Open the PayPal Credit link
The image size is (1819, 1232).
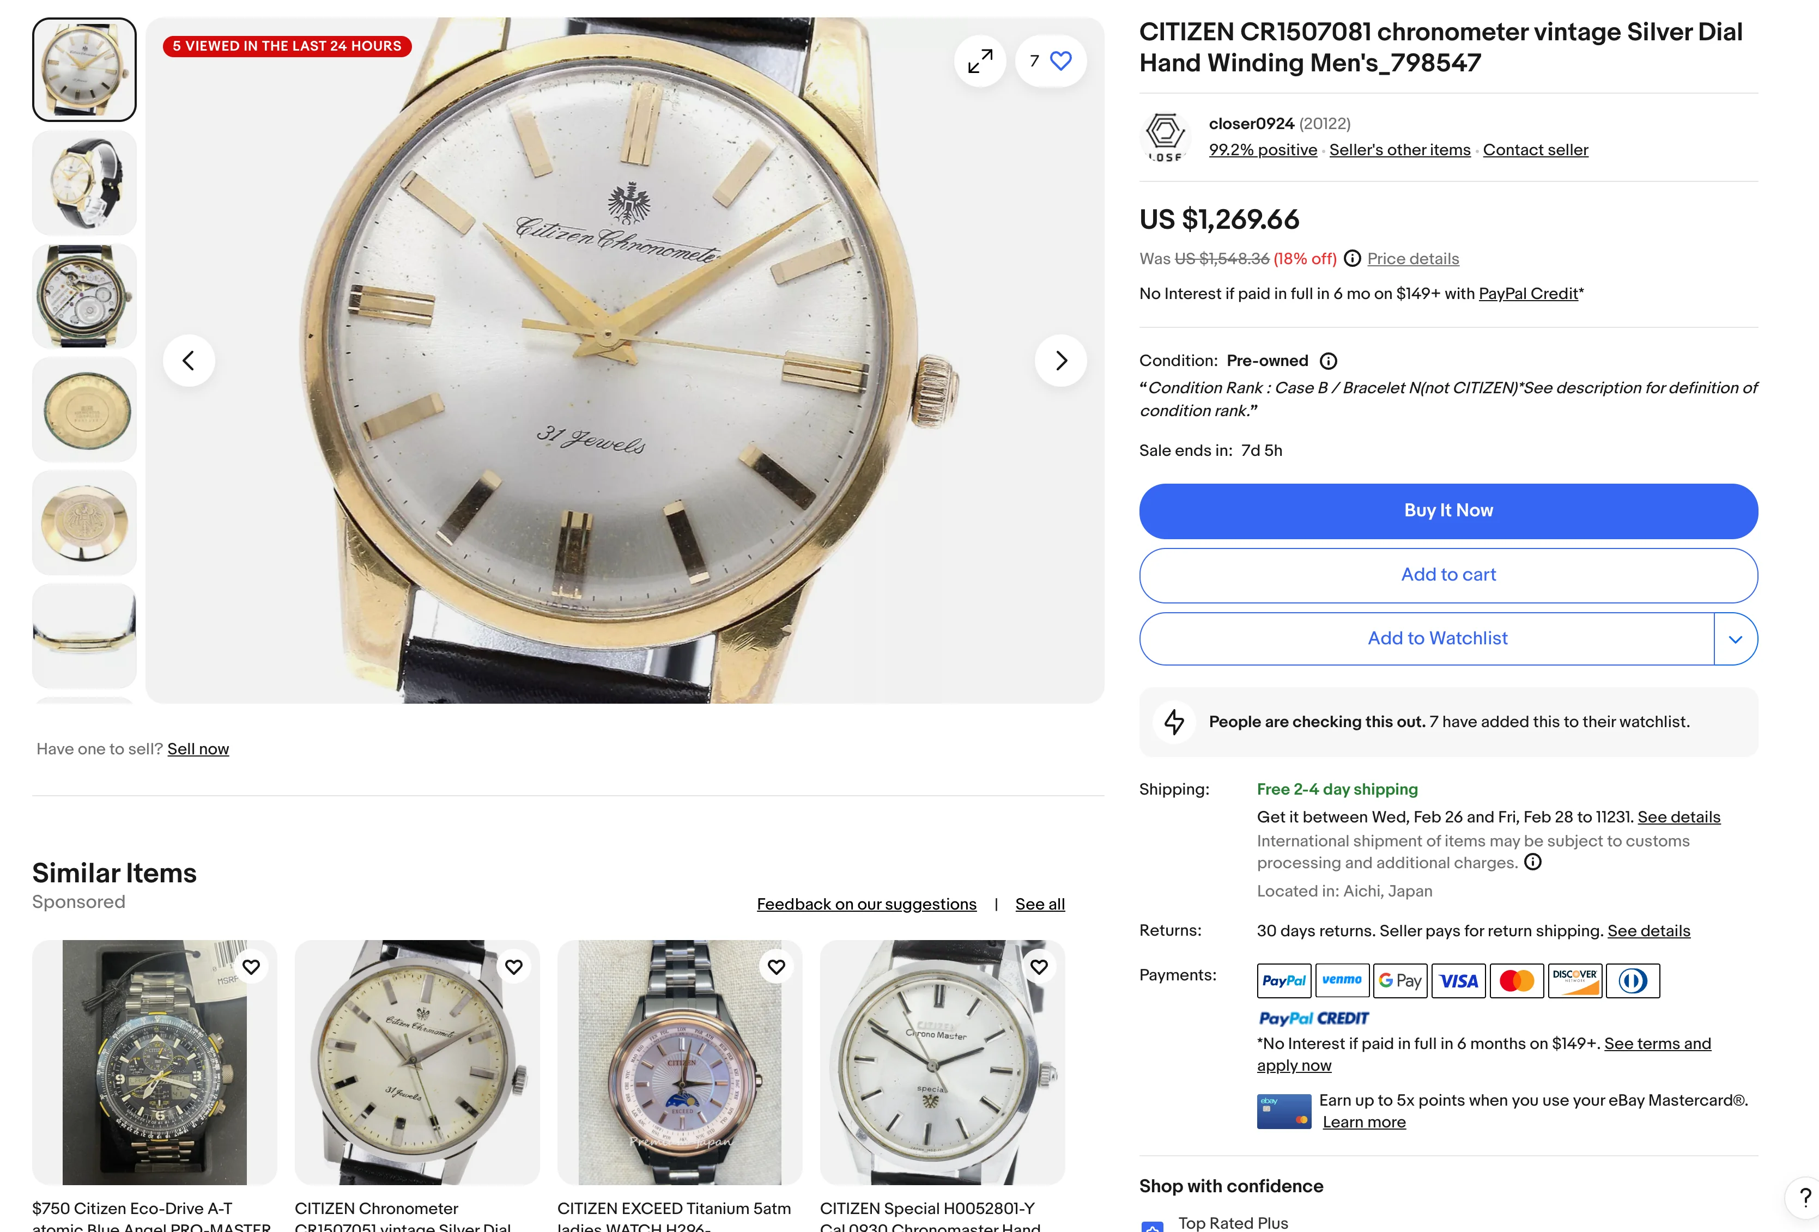(1528, 294)
